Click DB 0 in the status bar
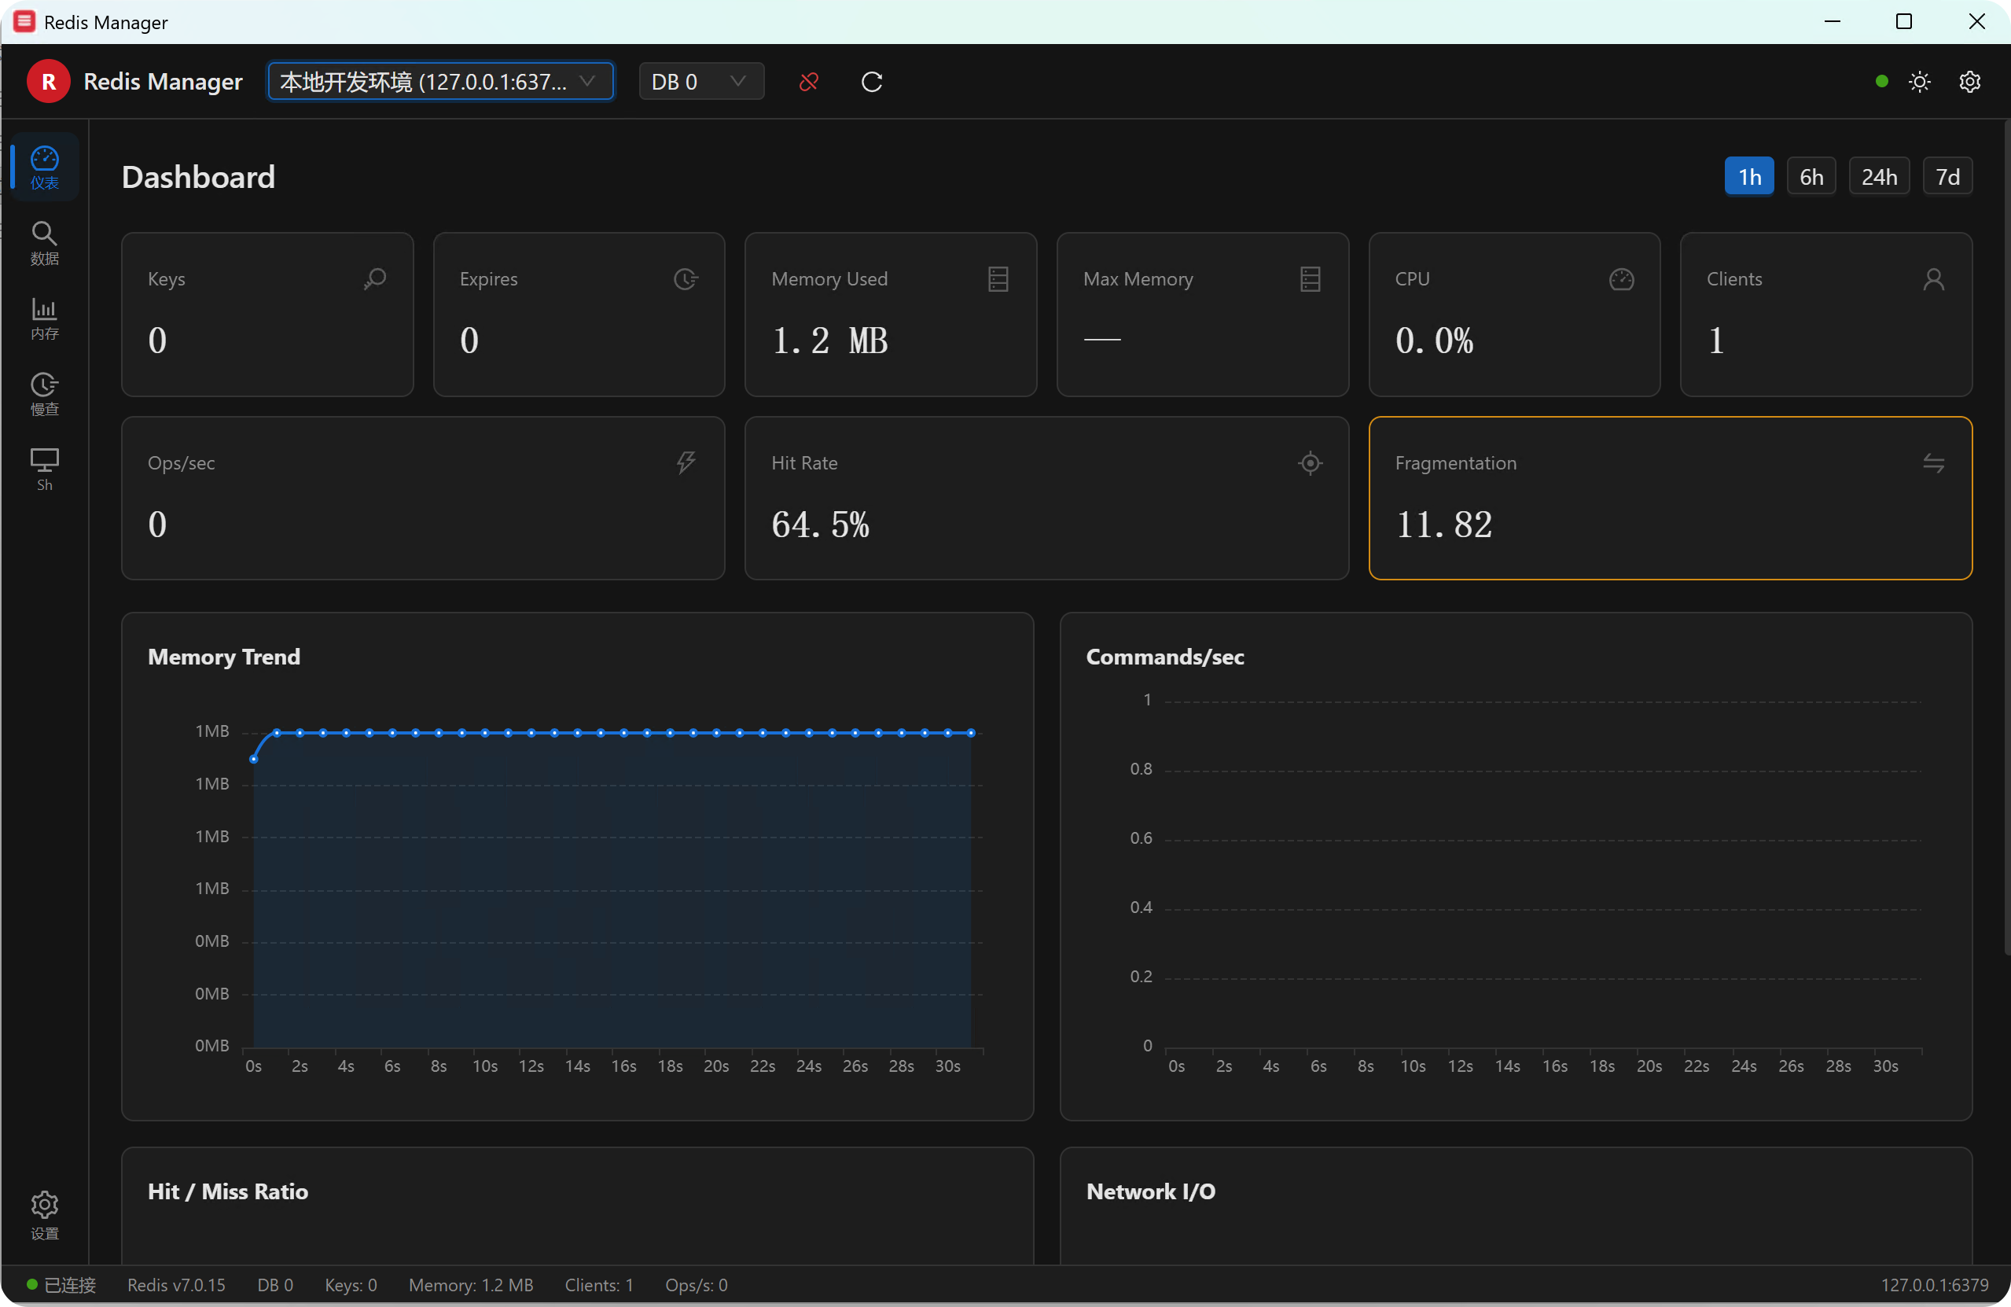This screenshot has width=2011, height=1307. pos(275,1285)
